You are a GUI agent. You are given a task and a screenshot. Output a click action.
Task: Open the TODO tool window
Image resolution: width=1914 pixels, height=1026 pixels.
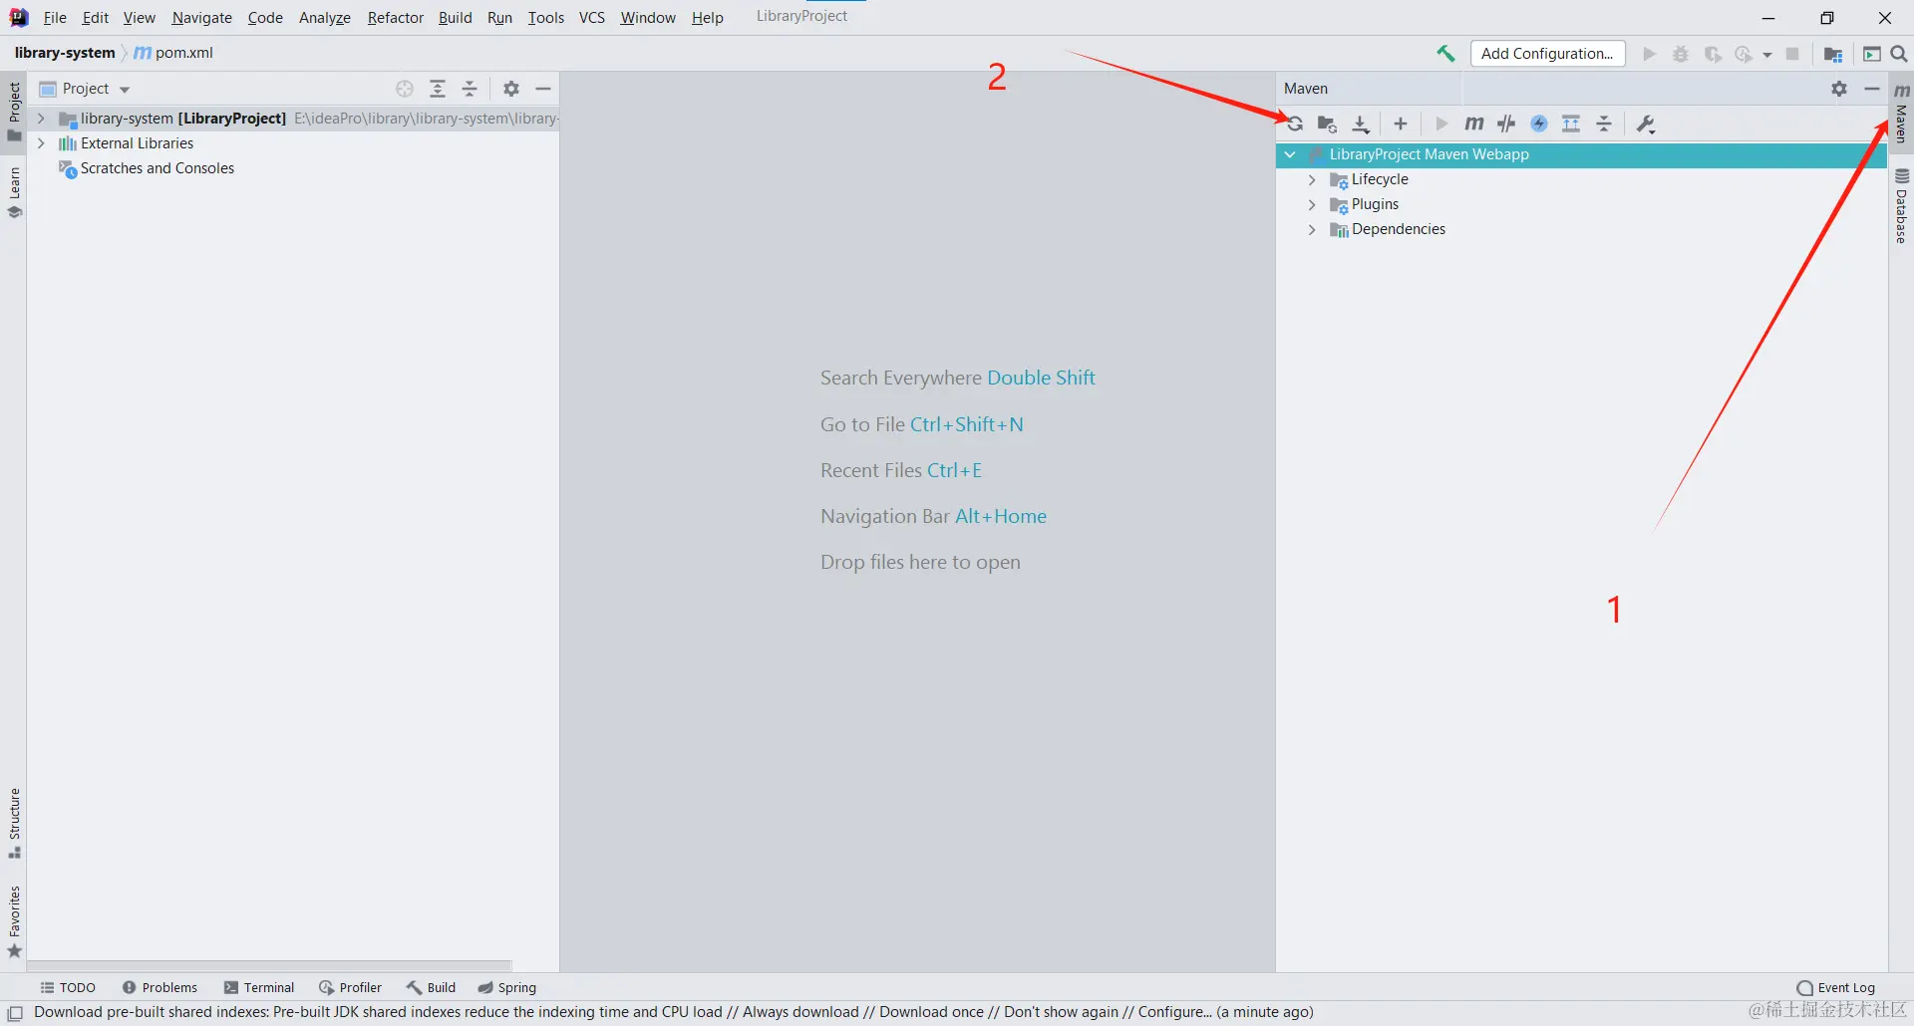[68, 987]
